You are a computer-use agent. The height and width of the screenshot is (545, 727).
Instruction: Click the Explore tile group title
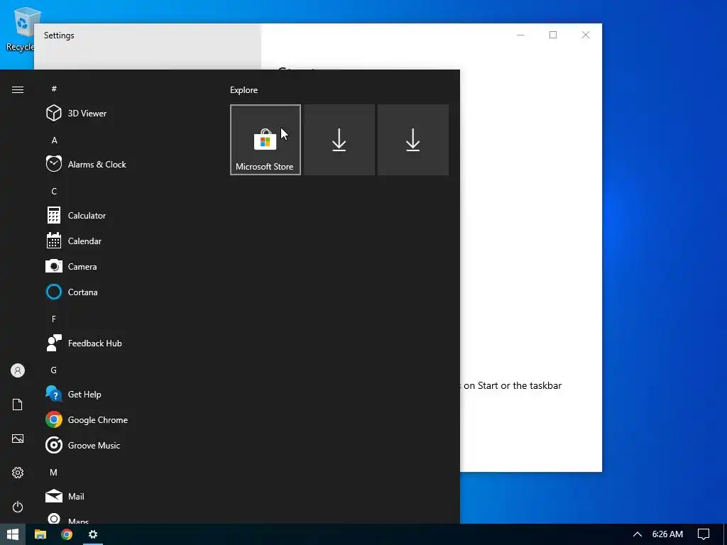click(244, 90)
